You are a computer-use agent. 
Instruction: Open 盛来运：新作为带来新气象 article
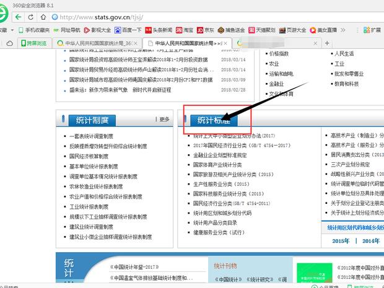pyautogui.click(x=120, y=90)
